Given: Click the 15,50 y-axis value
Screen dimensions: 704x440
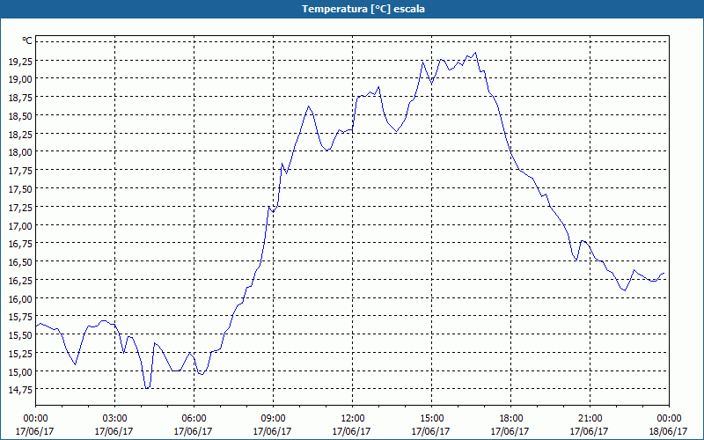Looking at the screenshot, I should (x=20, y=335).
